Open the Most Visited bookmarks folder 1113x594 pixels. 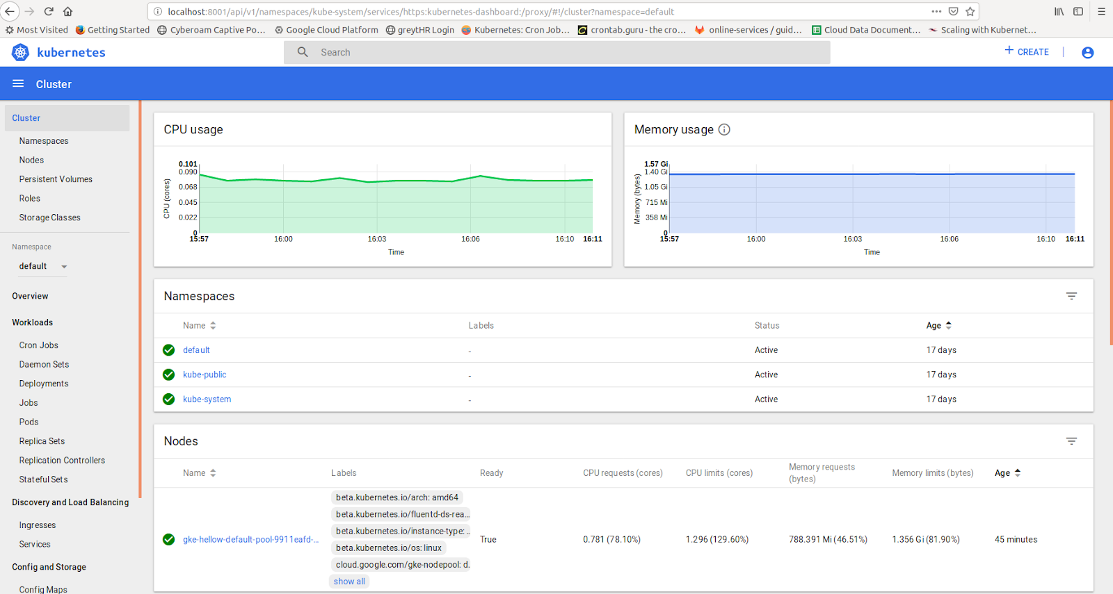click(37, 30)
